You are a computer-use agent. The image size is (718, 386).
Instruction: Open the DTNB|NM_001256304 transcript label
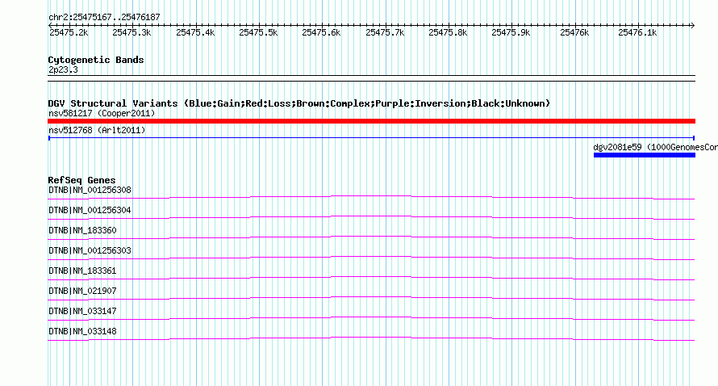90,211
